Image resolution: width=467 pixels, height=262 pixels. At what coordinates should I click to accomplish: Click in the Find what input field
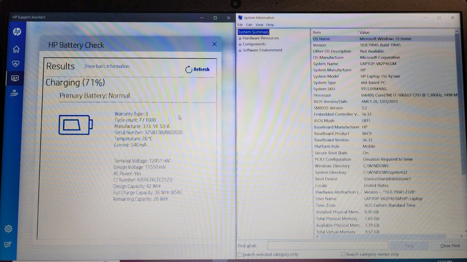[x=327, y=246]
